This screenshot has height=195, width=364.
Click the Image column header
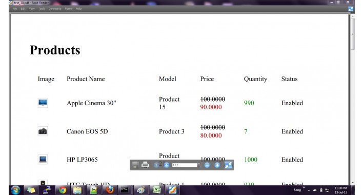click(46, 79)
